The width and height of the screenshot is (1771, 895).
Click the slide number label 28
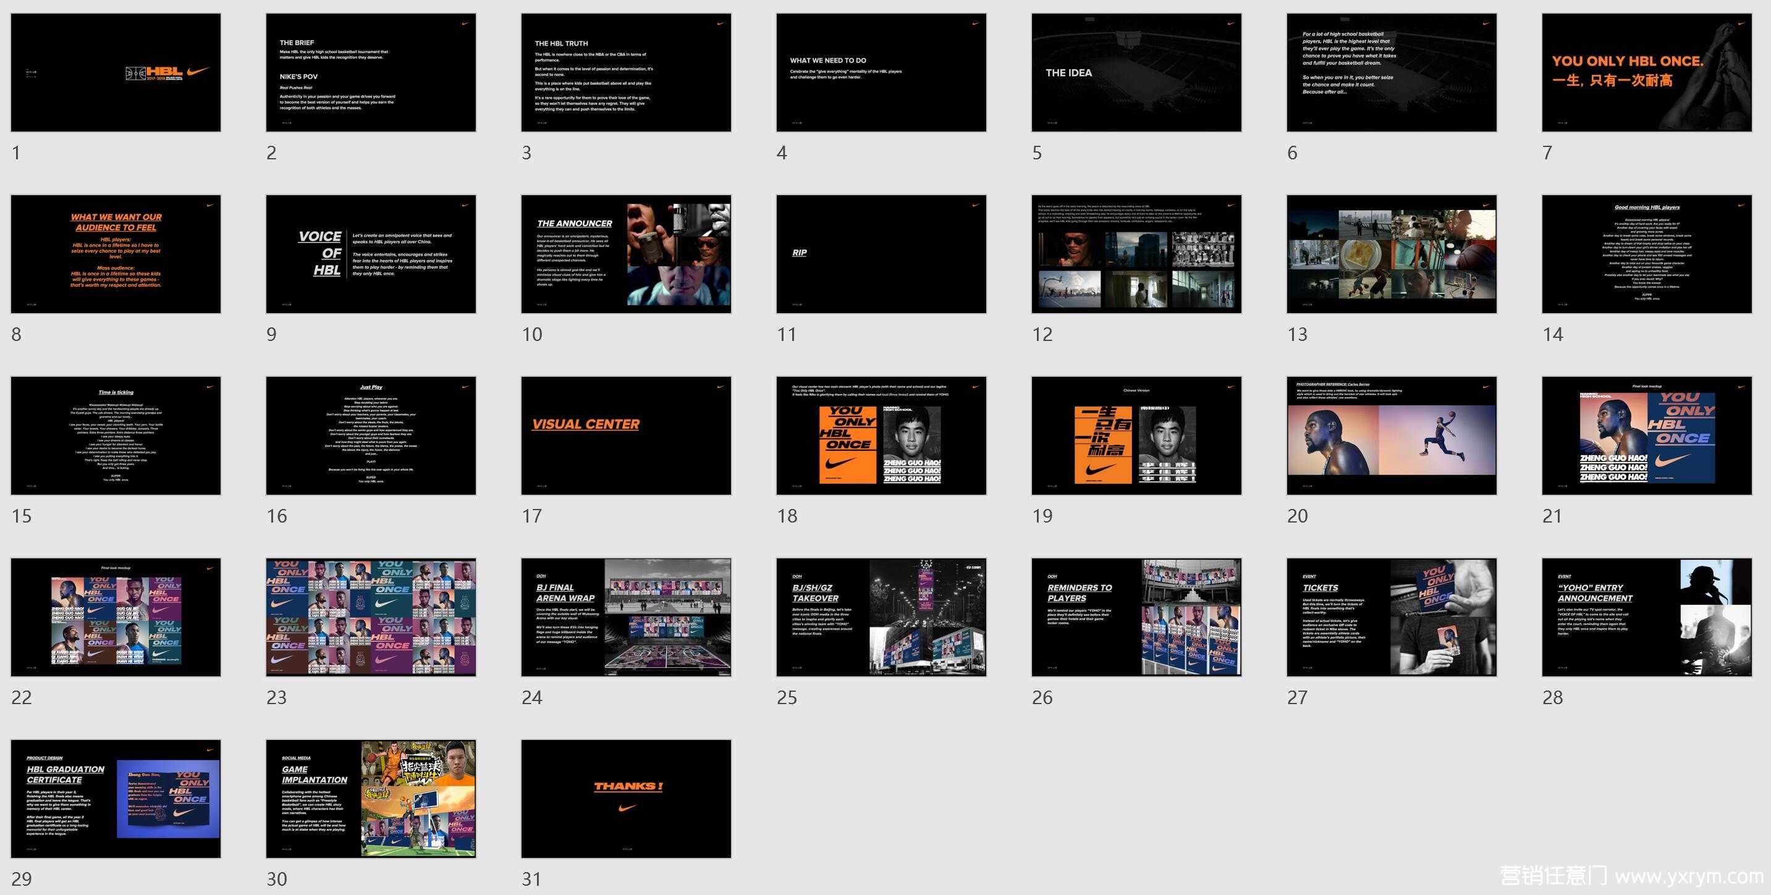1552,697
